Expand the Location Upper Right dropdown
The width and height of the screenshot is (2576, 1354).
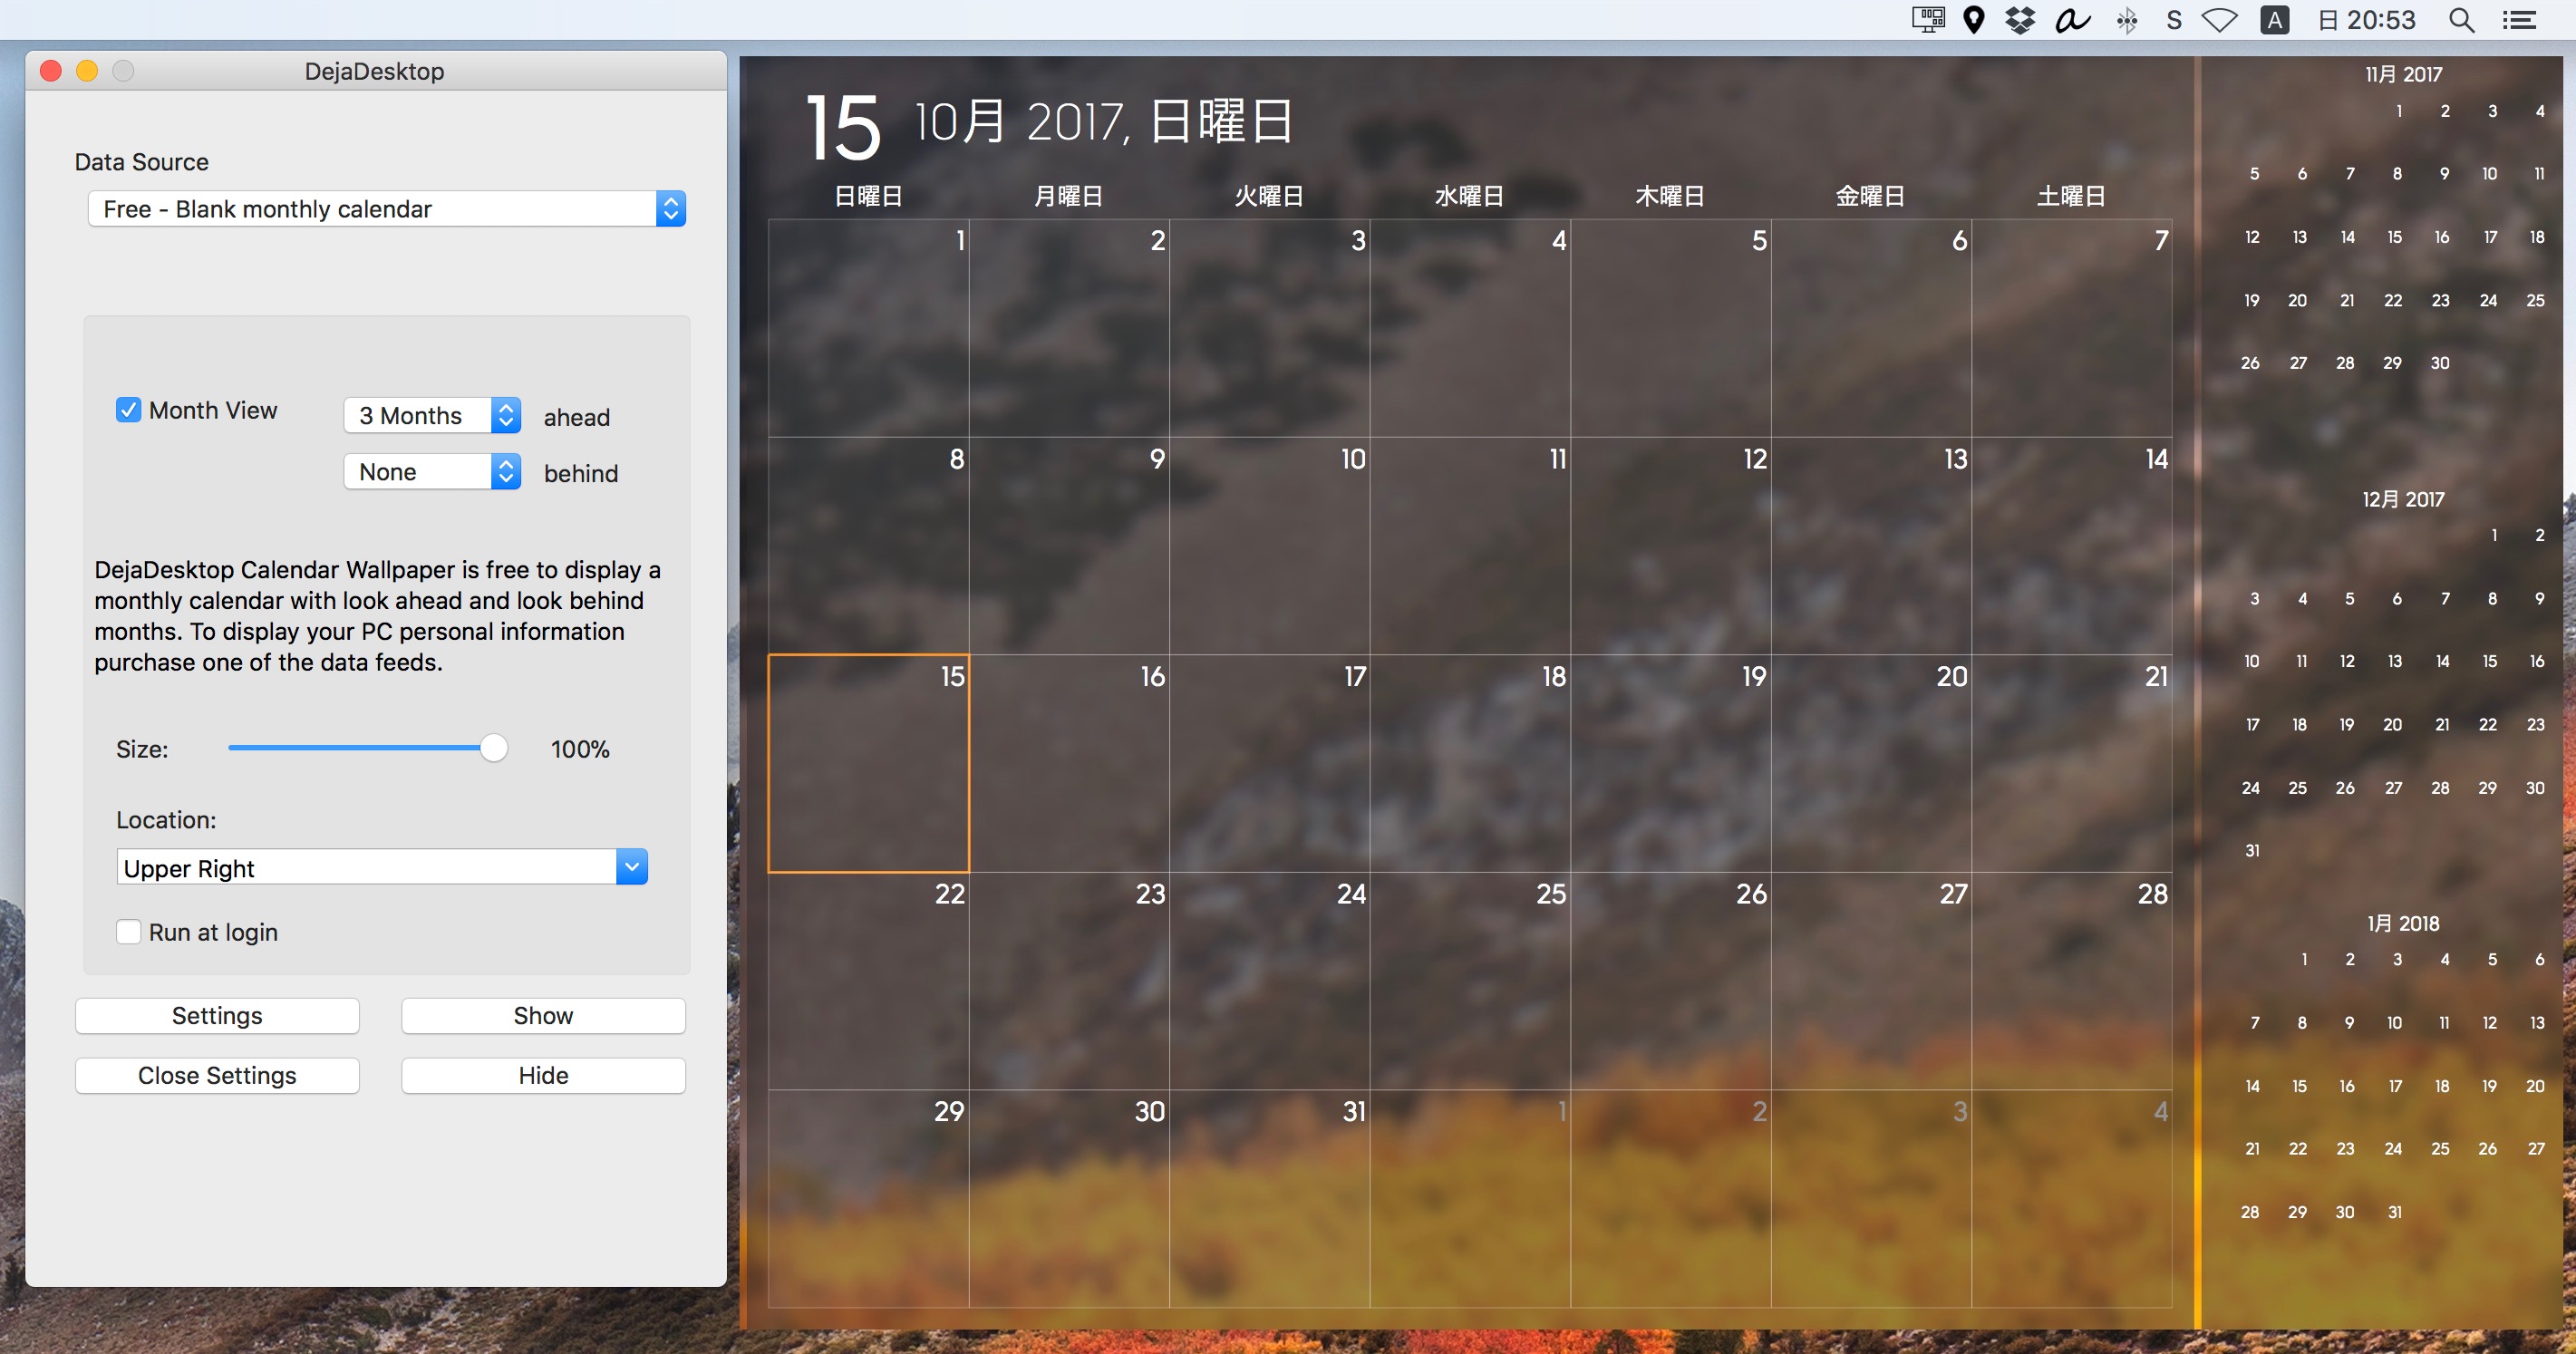coord(630,868)
